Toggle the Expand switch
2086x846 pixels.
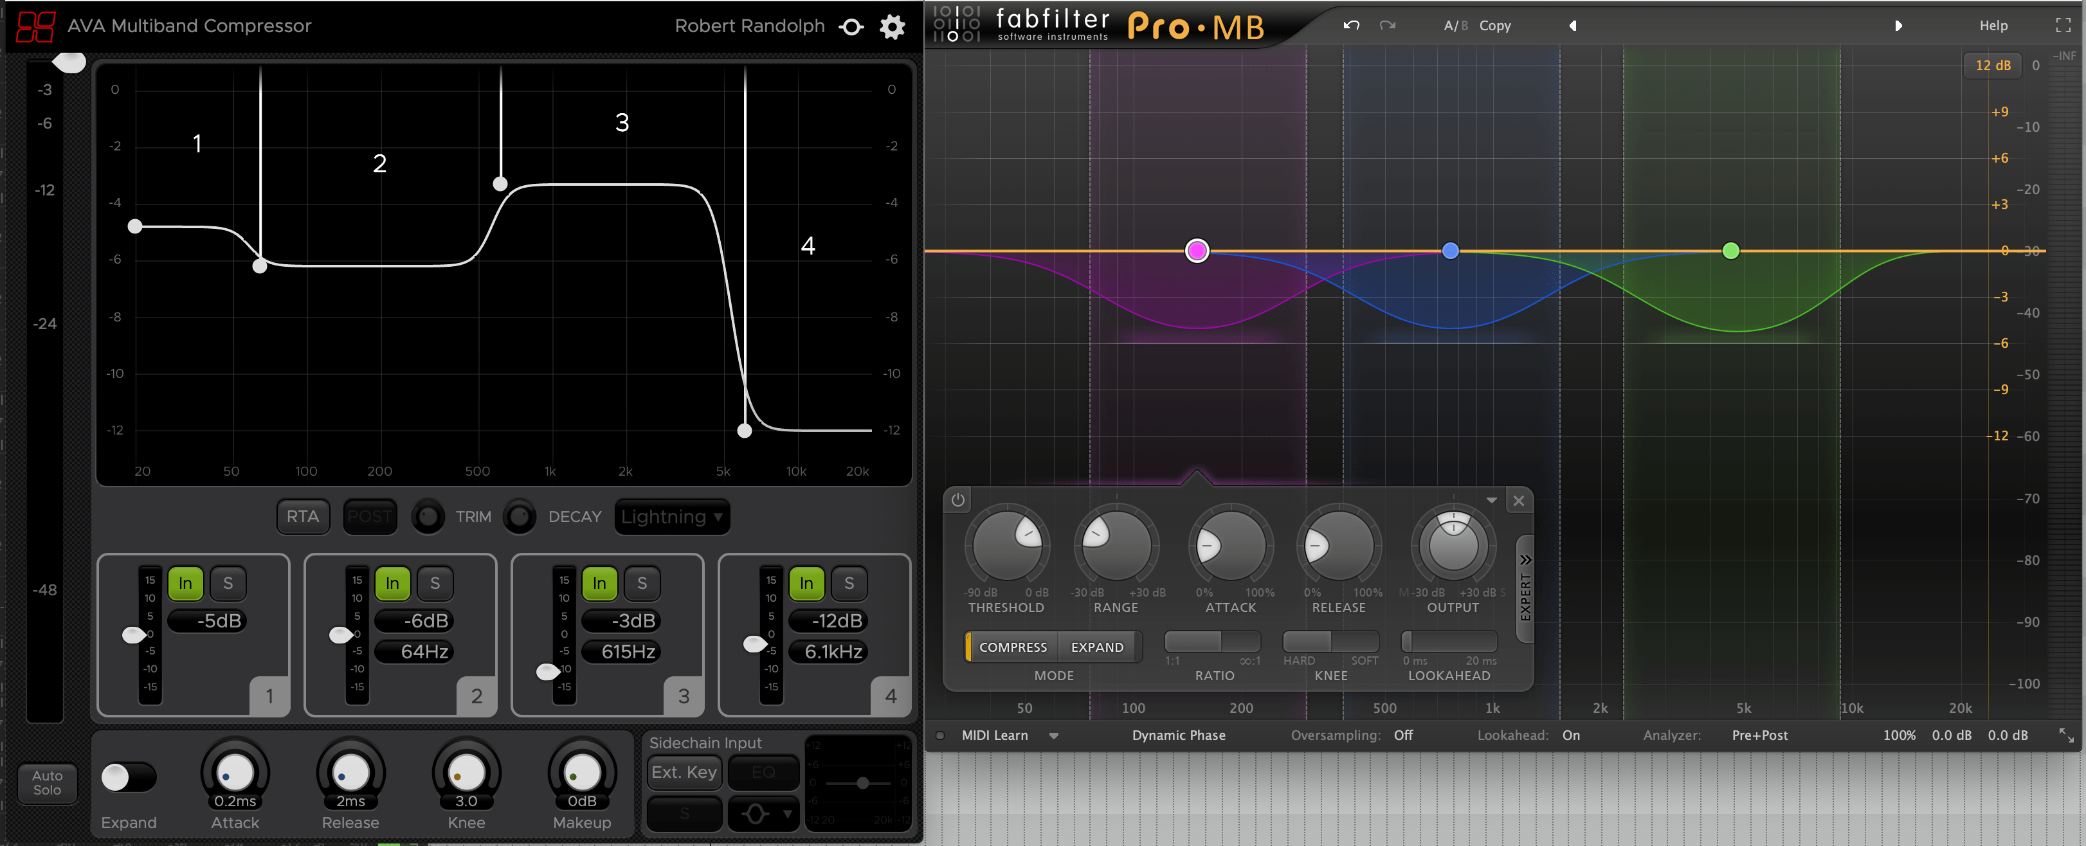pyautogui.click(x=128, y=777)
